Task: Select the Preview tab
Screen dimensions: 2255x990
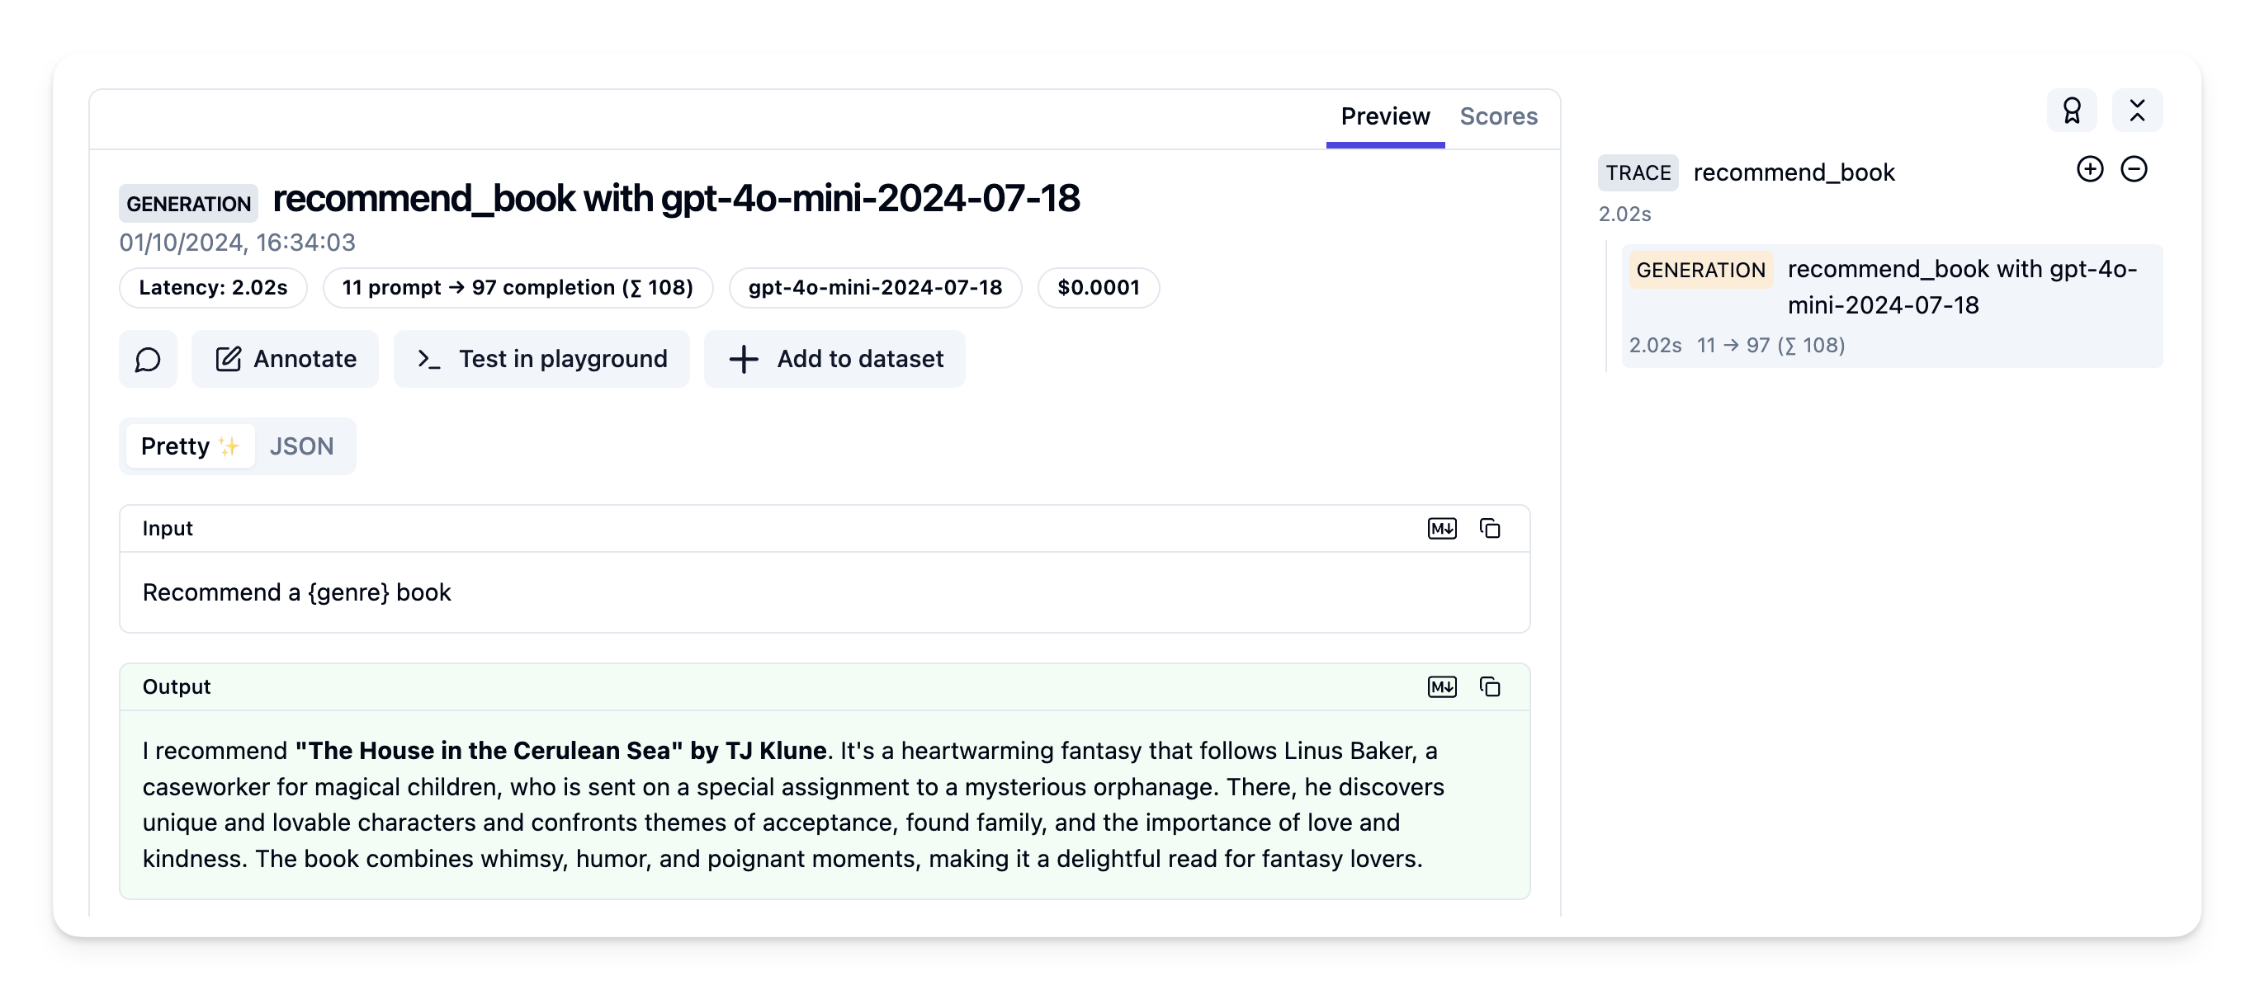Action: [1385, 116]
